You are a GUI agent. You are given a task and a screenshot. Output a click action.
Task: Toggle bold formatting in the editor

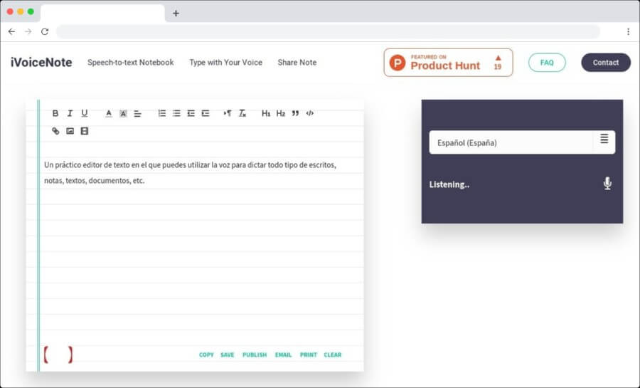pyautogui.click(x=55, y=113)
